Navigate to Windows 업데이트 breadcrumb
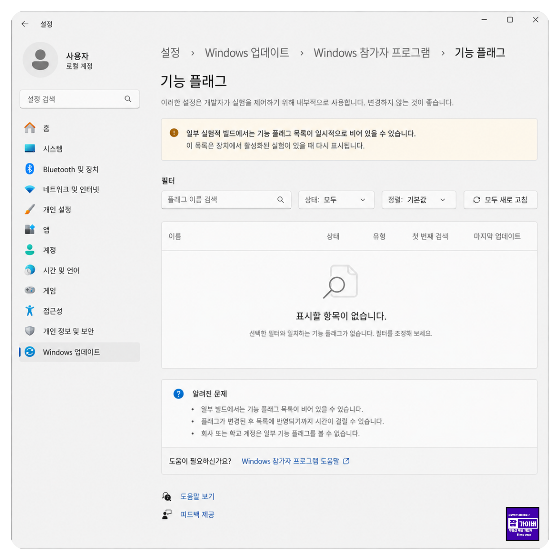This screenshot has width=560, height=560. click(247, 52)
